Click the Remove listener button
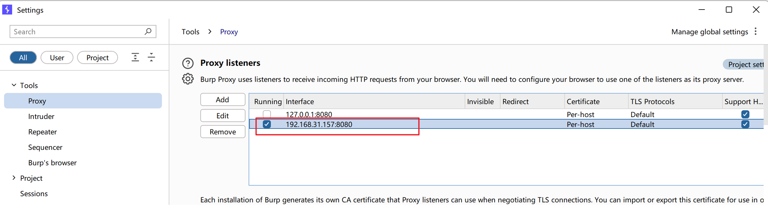The width and height of the screenshot is (768, 208). [x=222, y=132]
